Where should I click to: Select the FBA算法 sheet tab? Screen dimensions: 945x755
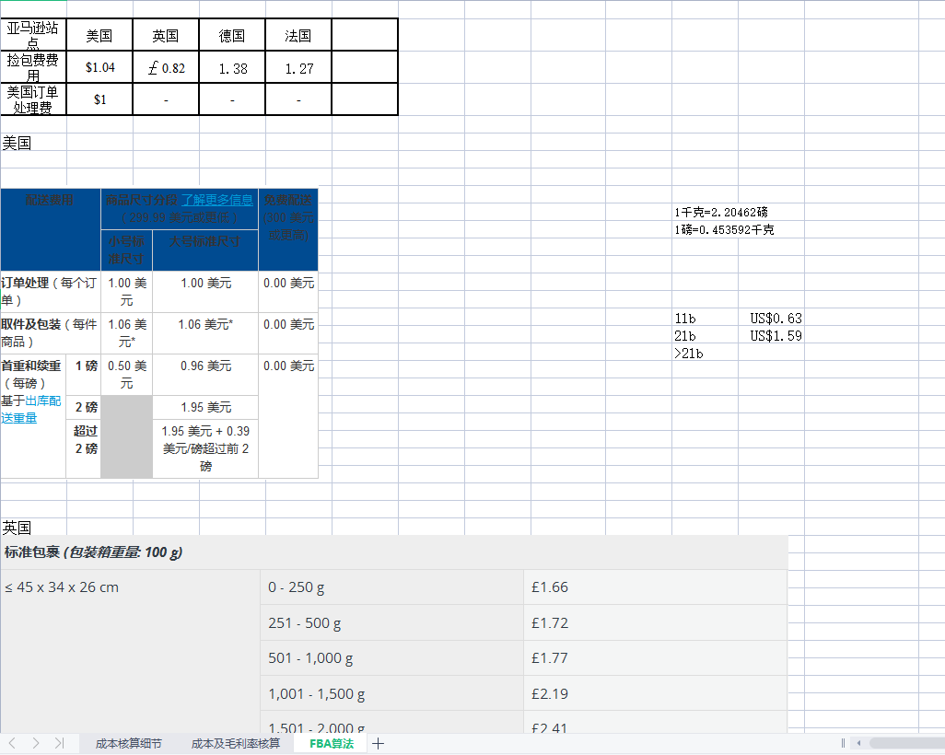click(332, 744)
